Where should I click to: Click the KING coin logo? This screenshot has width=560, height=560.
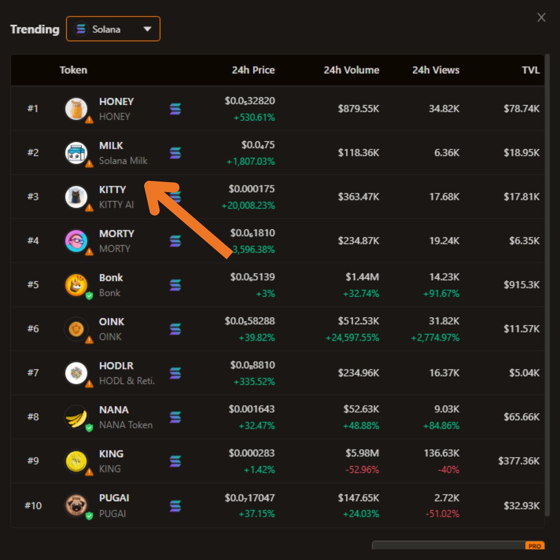pos(76,461)
